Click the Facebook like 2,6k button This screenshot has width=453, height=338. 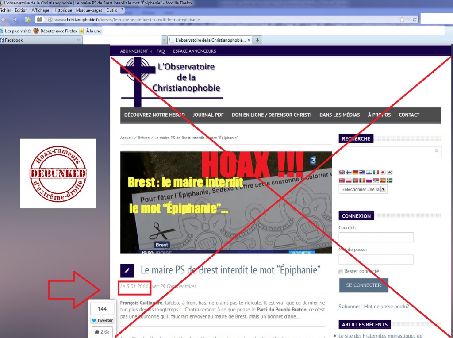(102, 332)
